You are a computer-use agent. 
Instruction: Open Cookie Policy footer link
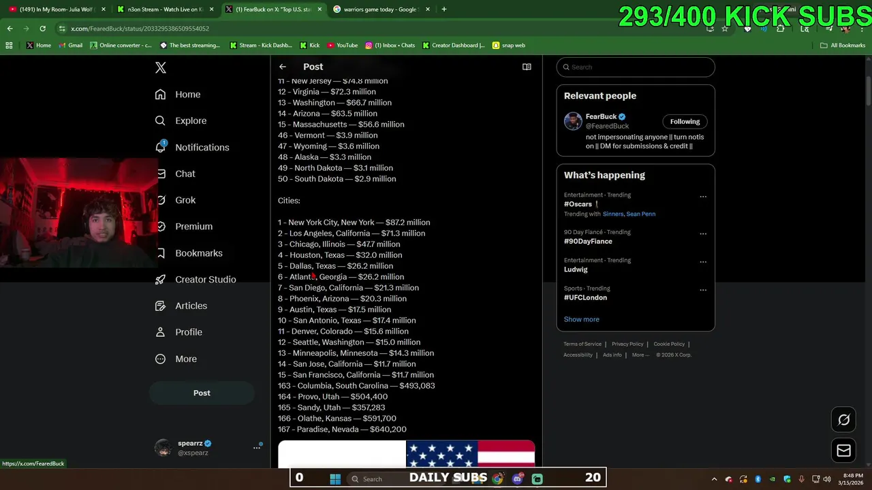click(669, 344)
